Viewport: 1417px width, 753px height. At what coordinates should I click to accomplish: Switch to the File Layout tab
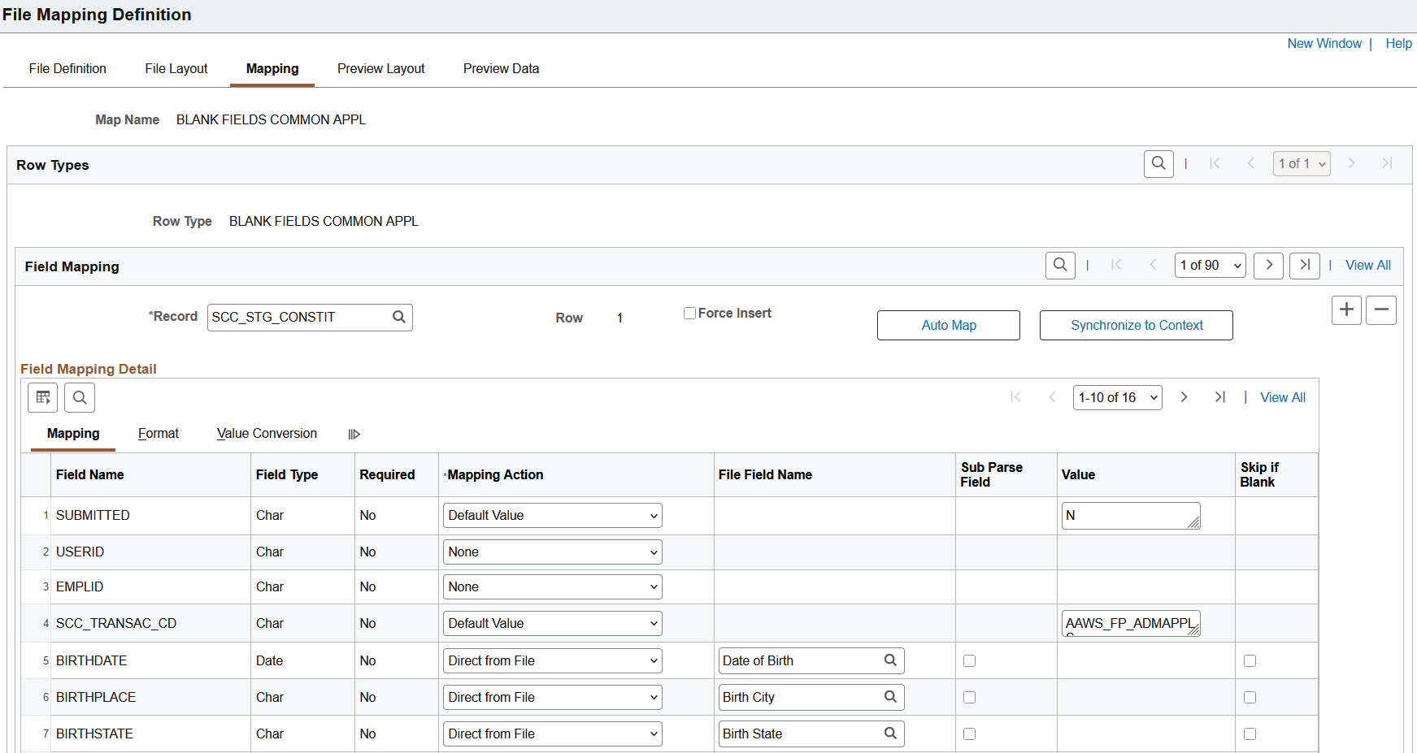point(176,69)
